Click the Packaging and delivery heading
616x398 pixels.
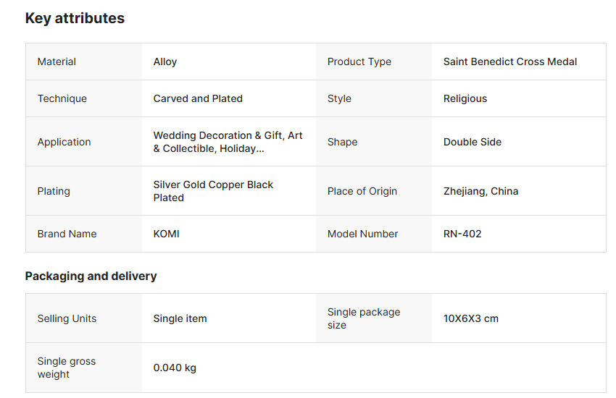91,276
